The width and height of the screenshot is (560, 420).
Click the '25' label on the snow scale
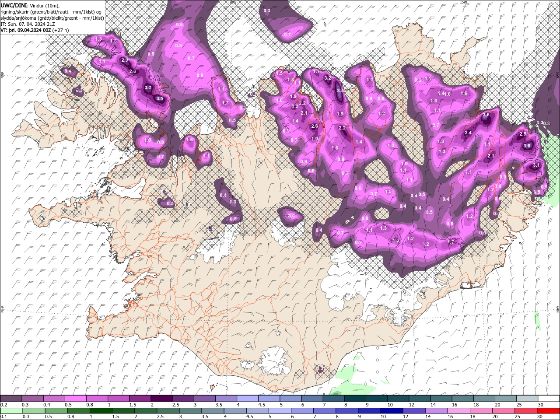point(519,405)
